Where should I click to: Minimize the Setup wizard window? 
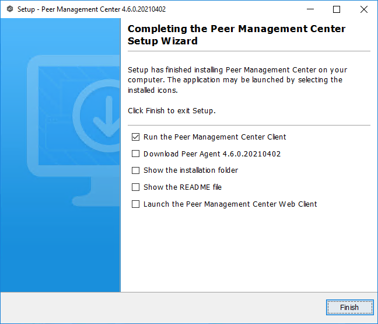tap(309, 9)
